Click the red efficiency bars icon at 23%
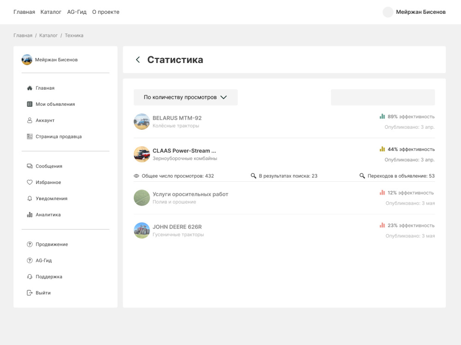Image resolution: width=461 pixels, height=345 pixels. 382,225
